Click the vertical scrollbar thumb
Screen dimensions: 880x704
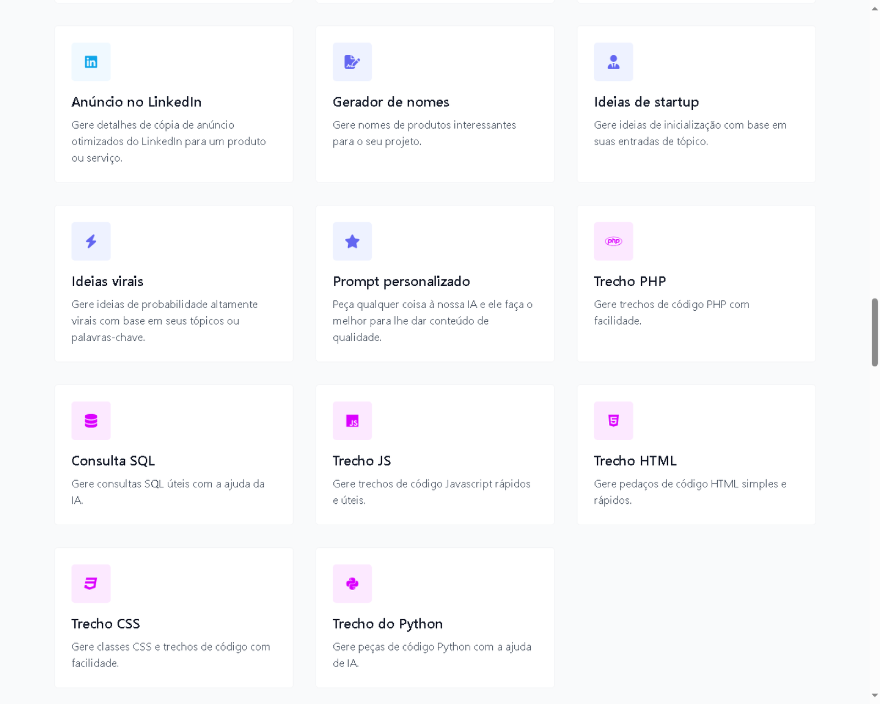pyautogui.click(x=875, y=332)
